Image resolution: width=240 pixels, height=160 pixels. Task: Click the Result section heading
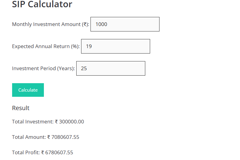point(21,108)
